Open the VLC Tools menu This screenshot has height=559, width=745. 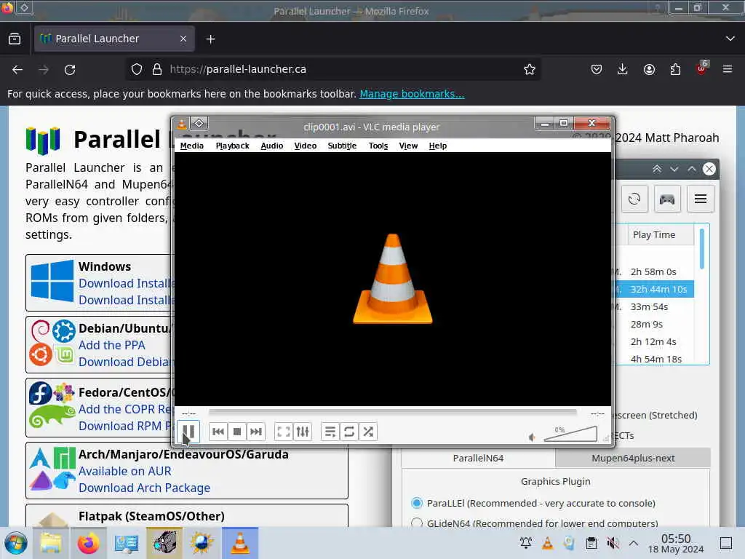pyautogui.click(x=378, y=146)
